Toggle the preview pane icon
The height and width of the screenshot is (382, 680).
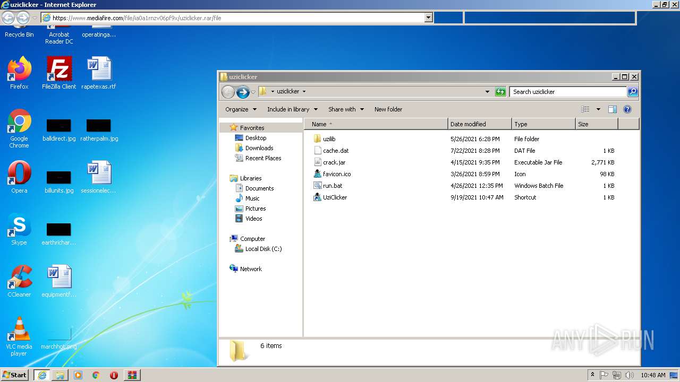tap(612, 109)
